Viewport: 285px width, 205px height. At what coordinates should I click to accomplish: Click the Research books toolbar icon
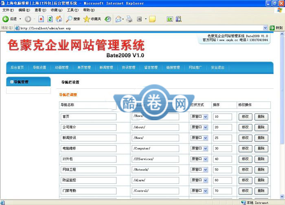coord(179,19)
